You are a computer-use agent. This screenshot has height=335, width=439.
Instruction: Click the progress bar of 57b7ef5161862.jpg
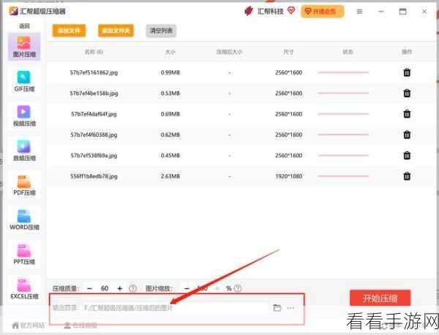click(343, 72)
